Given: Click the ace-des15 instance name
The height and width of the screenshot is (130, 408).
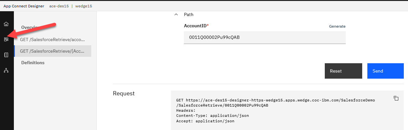Looking at the screenshot, I should click(59, 6).
